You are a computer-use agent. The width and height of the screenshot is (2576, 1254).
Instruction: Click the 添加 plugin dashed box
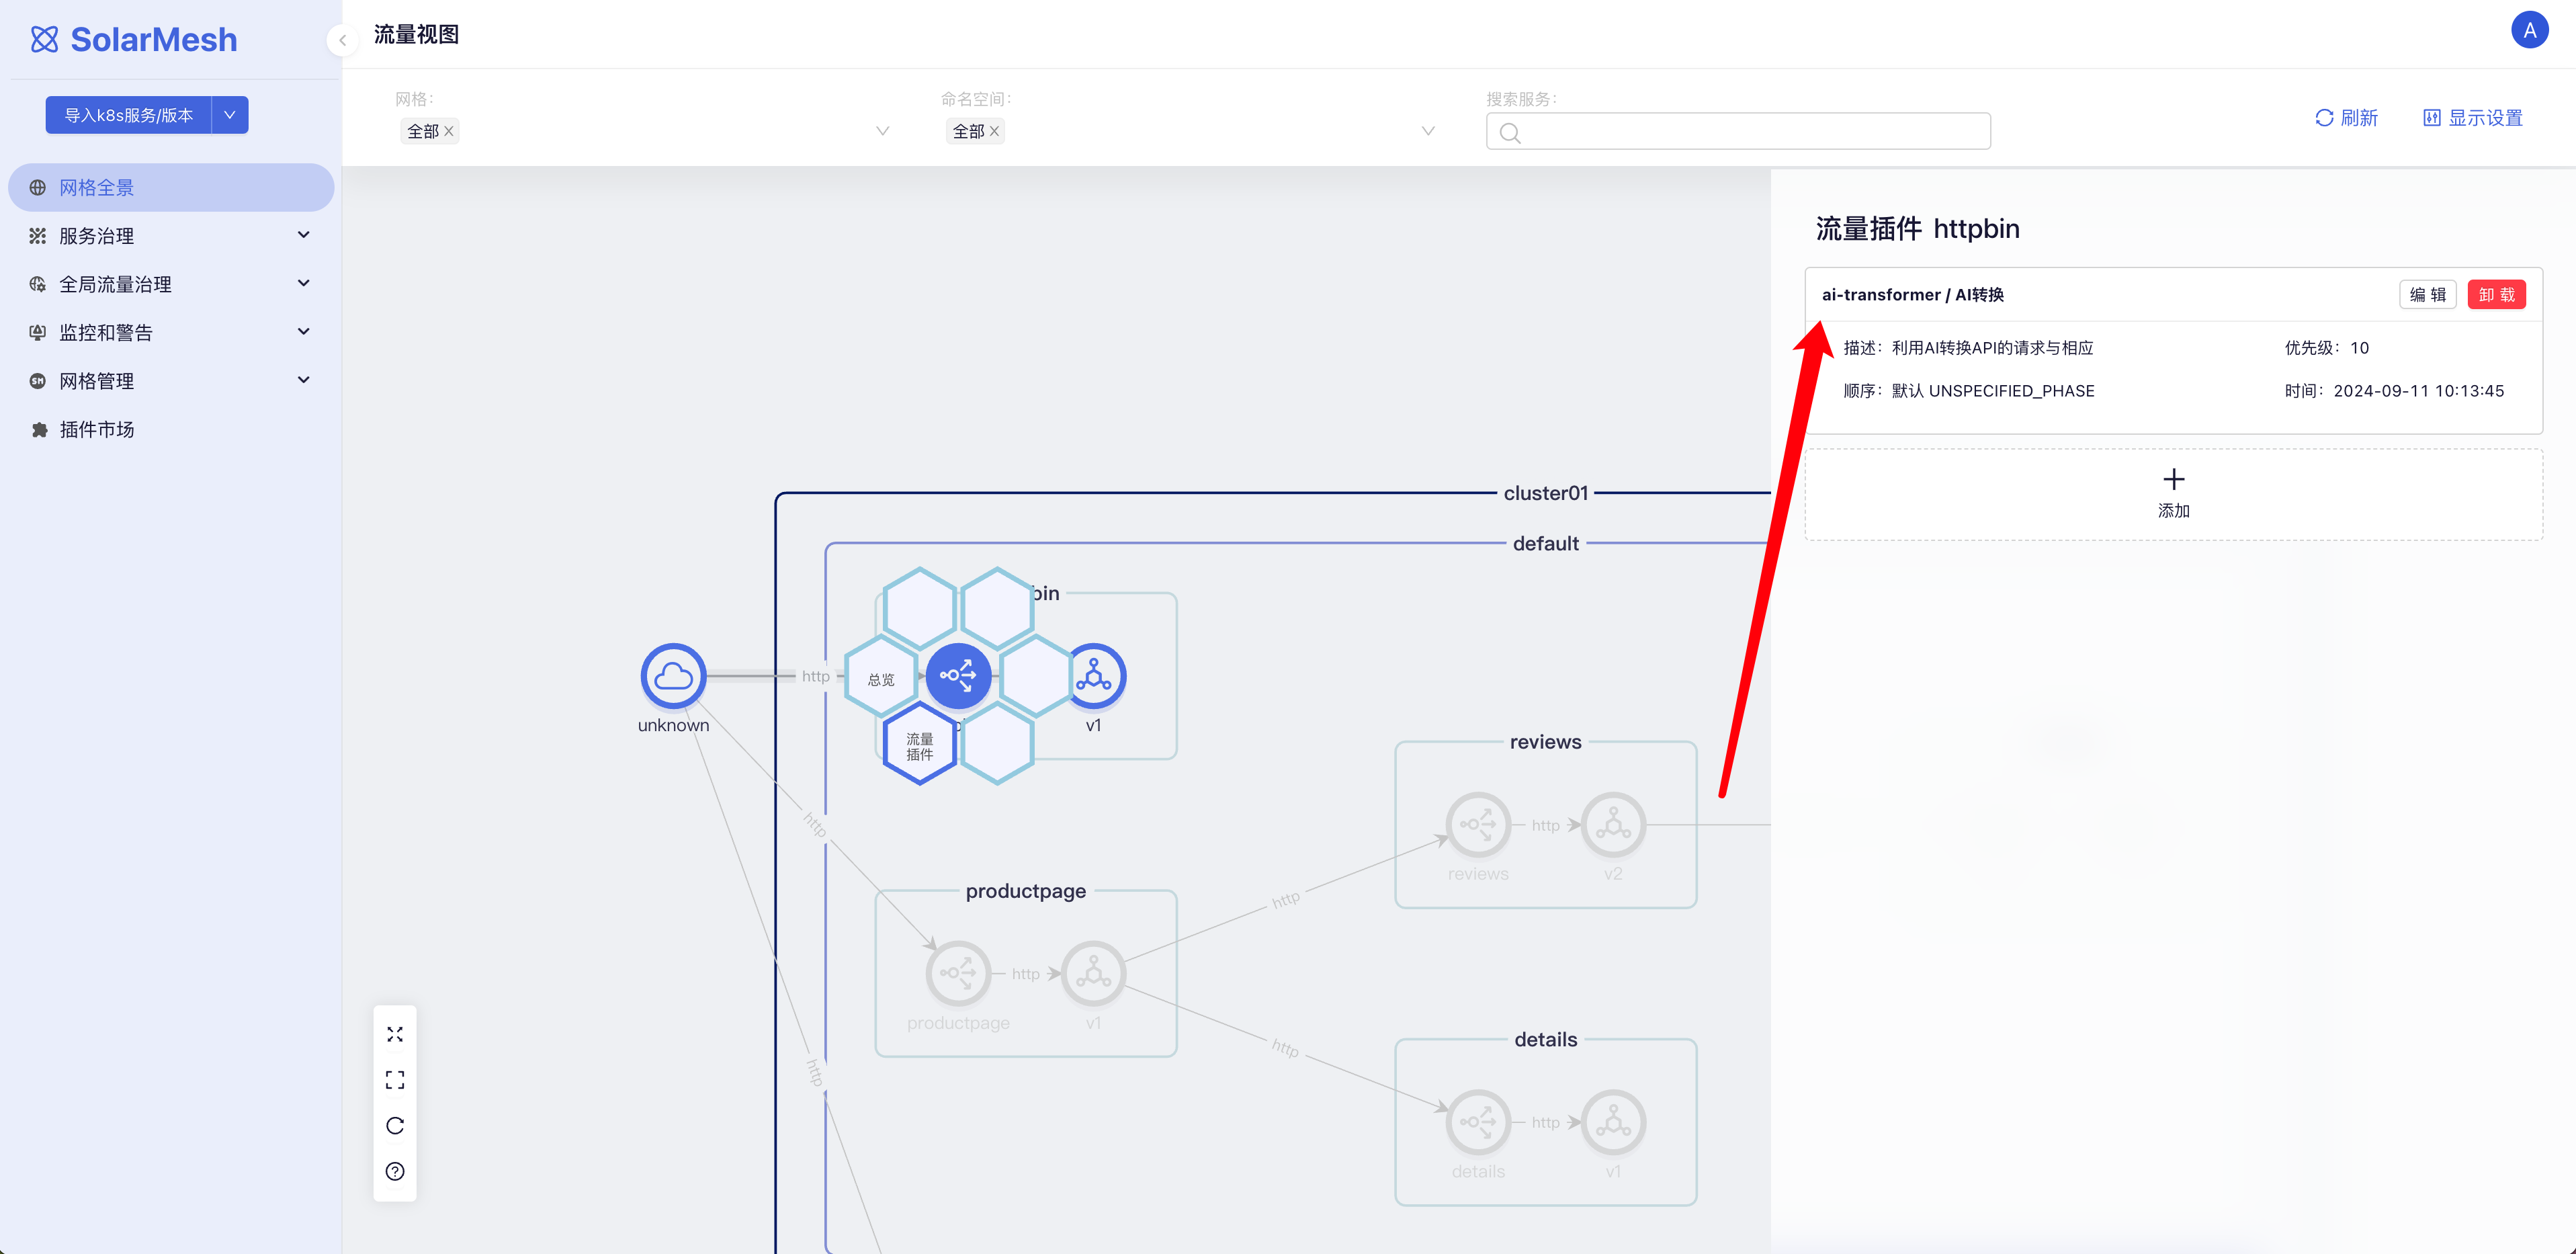point(2173,494)
